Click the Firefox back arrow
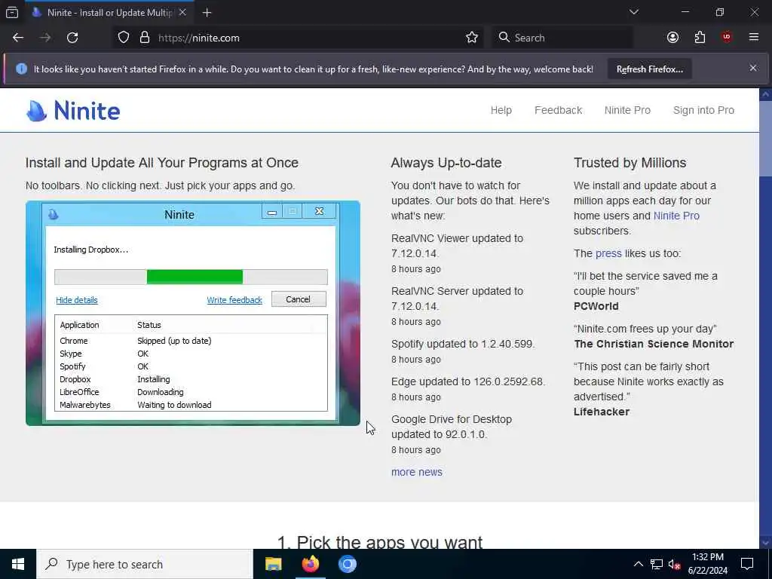The height and width of the screenshot is (579, 772). (18, 38)
